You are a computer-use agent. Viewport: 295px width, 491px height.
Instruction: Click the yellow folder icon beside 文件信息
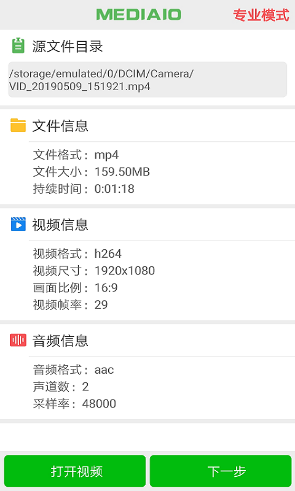(x=18, y=125)
